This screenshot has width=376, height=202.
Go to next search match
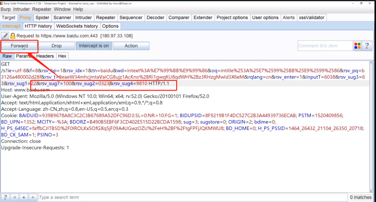click(33, 197)
